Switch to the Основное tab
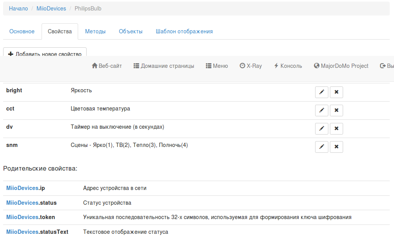394x240 pixels. 22,31
